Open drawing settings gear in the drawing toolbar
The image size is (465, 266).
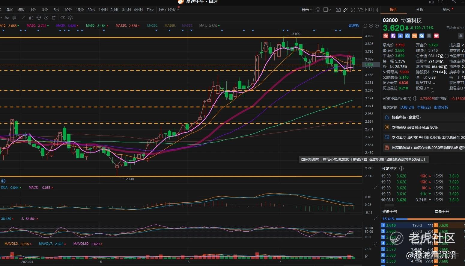(x=70, y=18)
